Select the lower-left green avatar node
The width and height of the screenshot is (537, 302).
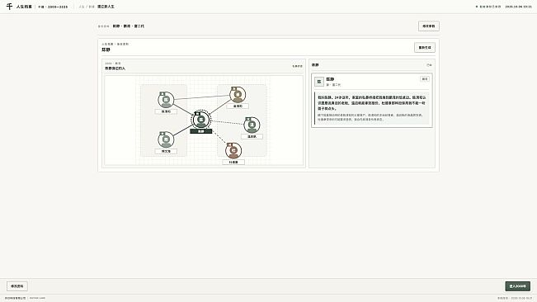(x=166, y=139)
